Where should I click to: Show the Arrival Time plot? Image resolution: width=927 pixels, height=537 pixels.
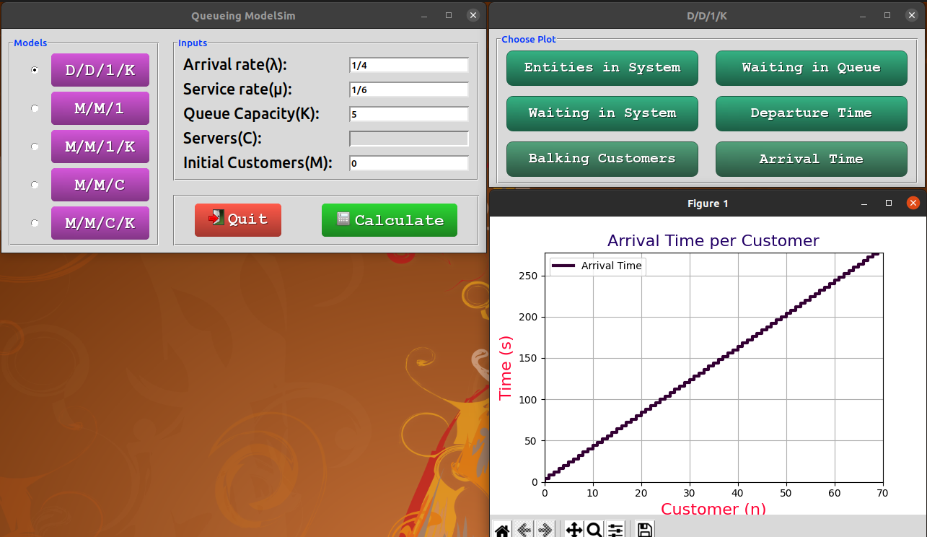812,159
